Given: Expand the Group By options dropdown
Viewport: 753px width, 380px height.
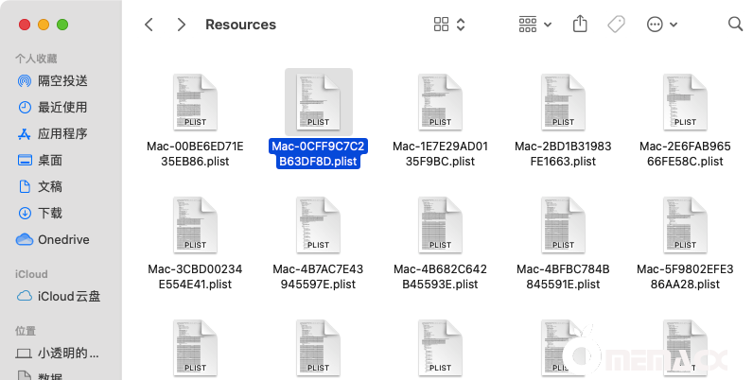Looking at the screenshot, I should [536, 25].
